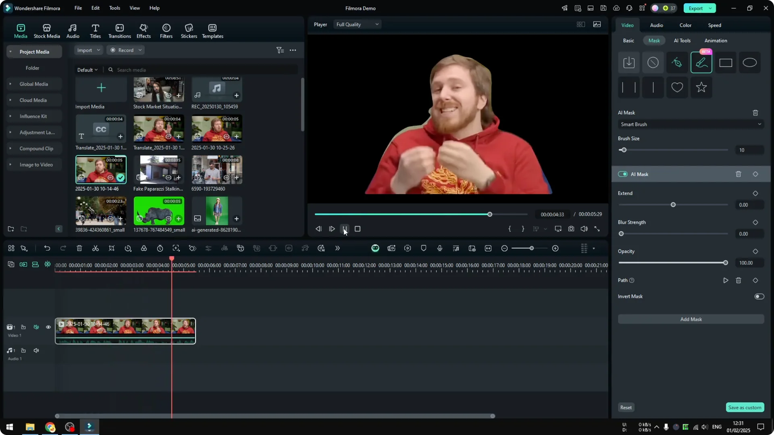Select the split tool in timeline toolbar

[x=96, y=248]
